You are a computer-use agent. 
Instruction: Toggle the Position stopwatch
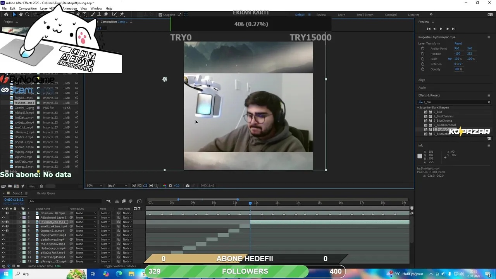(x=423, y=53)
